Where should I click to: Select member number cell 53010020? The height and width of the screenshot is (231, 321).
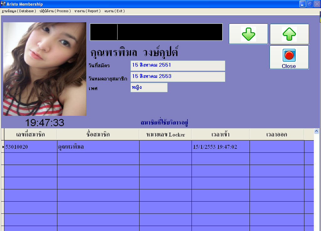(30, 147)
